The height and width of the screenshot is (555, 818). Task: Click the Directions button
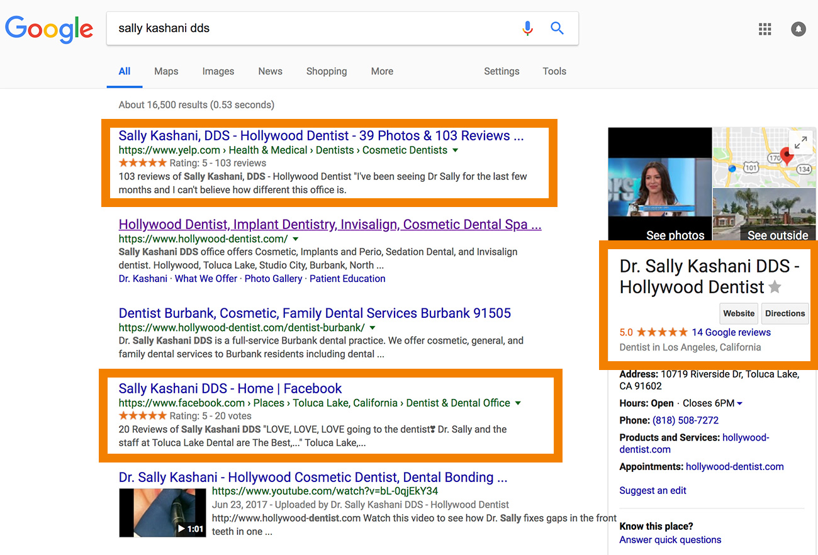click(785, 313)
